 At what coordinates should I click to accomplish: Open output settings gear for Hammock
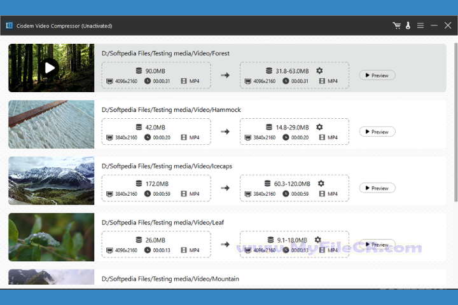[x=319, y=127]
